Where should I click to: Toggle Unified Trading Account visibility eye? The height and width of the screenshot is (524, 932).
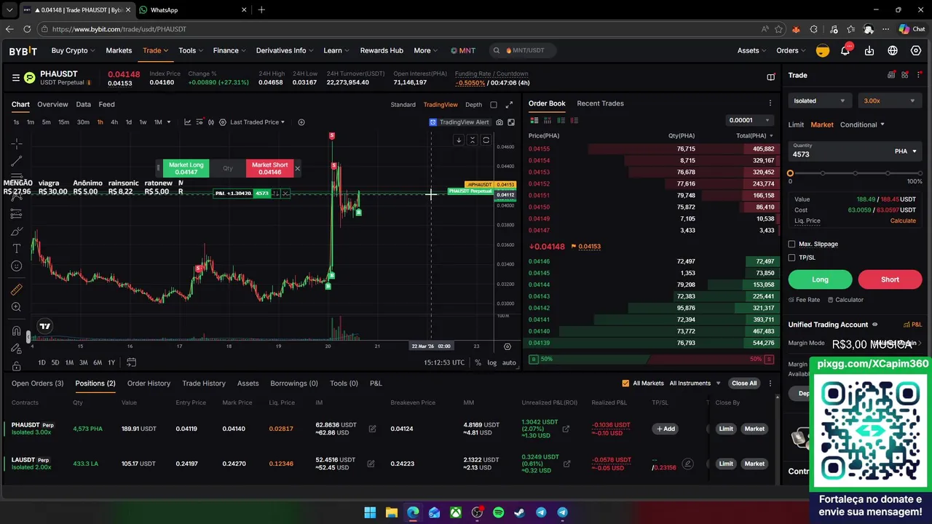[x=875, y=325]
